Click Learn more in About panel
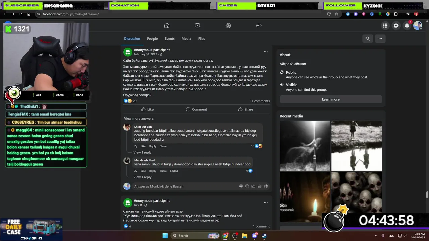Image resolution: width=429 pixels, height=241 pixels. pos(331,99)
